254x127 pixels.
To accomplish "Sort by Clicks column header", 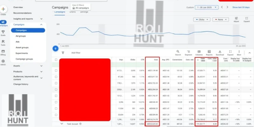I will (x=133, y=60).
